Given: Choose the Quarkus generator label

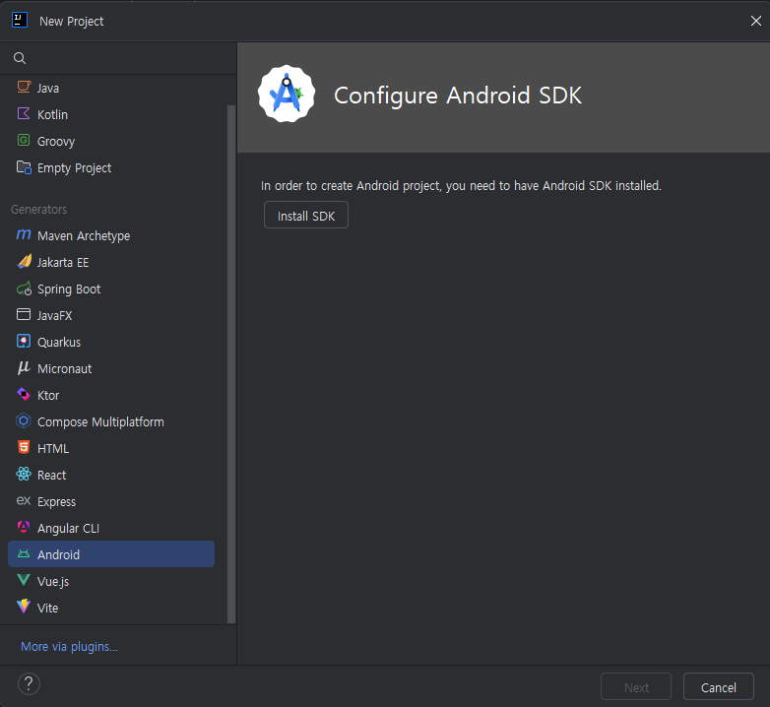Looking at the screenshot, I should pos(59,343).
